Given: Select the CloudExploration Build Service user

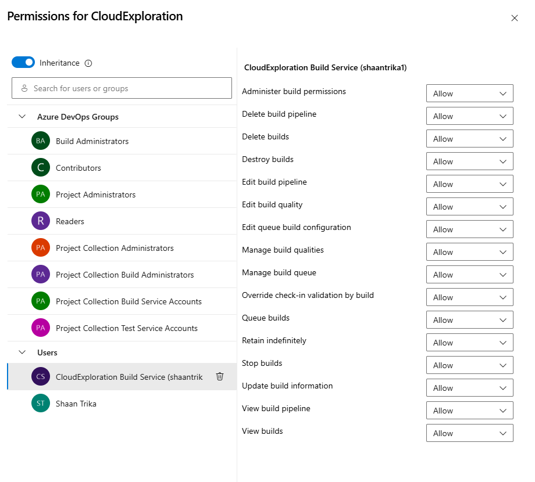Looking at the screenshot, I should 122,377.
